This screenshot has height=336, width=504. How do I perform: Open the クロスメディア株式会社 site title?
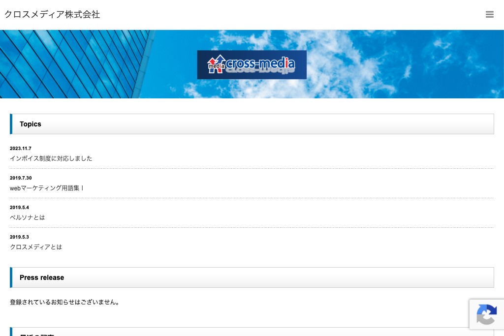(52, 14)
